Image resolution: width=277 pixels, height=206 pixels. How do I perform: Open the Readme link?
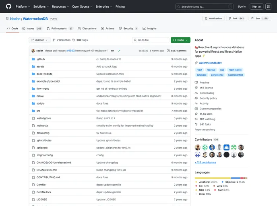point(202,82)
